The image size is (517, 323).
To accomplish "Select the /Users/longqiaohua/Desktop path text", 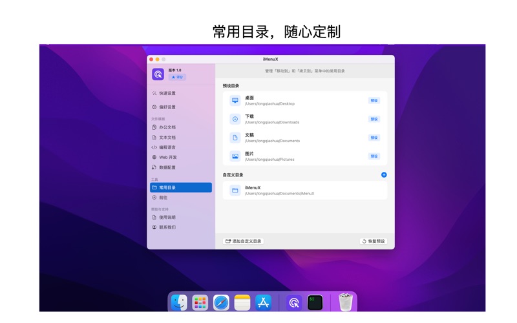I will [269, 104].
